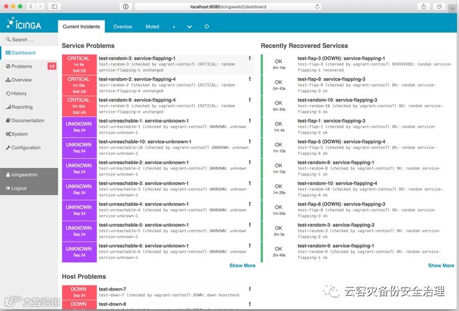The width and height of the screenshot is (459, 311).
Task: Click unhandled icon for test-random-3 row
Action: 250,58
